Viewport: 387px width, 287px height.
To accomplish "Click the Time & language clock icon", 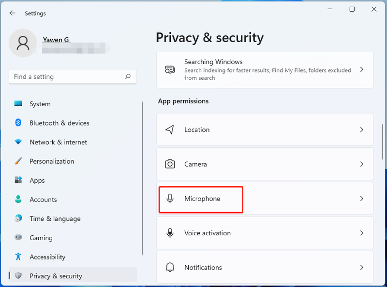I will pyautogui.click(x=18, y=218).
